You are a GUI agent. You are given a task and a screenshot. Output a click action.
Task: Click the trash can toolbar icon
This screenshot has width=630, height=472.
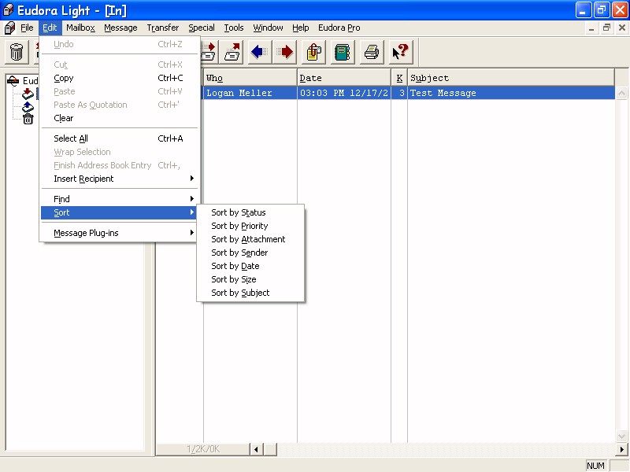(17, 52)
